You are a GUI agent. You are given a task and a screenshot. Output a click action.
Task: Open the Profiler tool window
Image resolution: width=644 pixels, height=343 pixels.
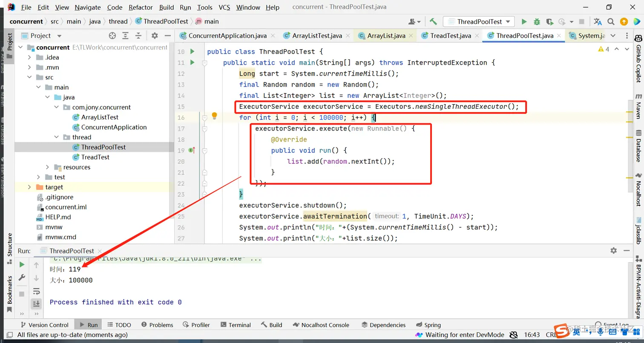pyautogui.click(x=195, y=325)
